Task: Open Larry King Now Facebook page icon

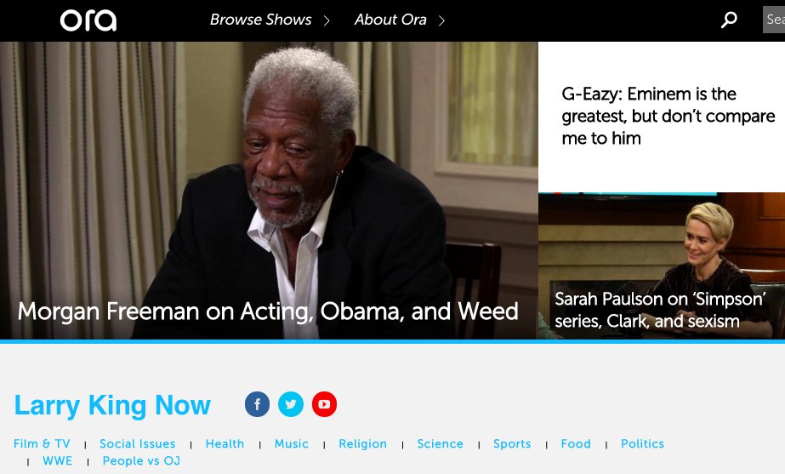Action: 258,404
